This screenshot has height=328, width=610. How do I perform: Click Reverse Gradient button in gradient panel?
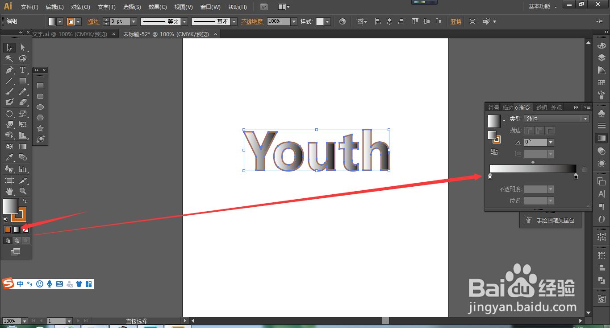click(494, 152)
